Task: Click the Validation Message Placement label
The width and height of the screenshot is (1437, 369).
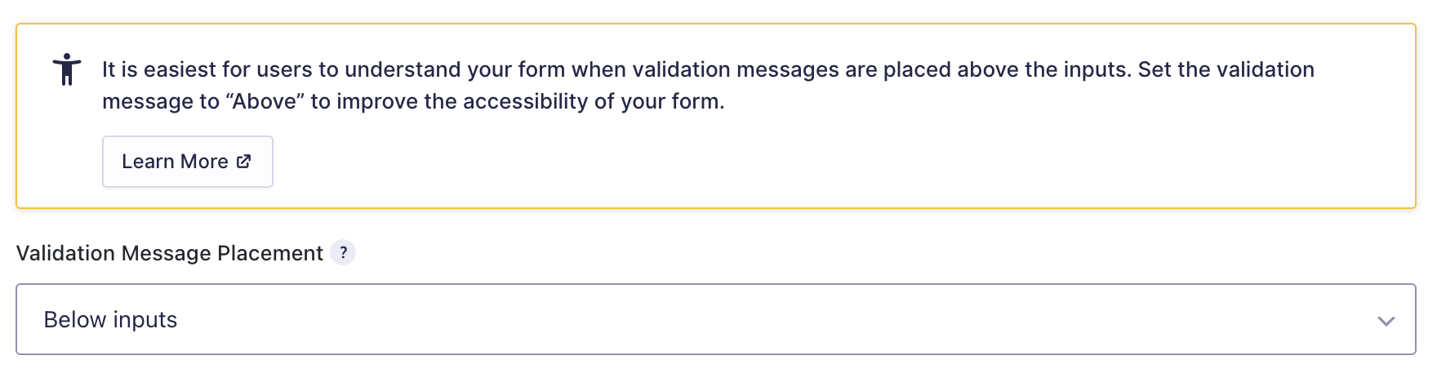Action: pyautogui.click(x=170, y=253)
